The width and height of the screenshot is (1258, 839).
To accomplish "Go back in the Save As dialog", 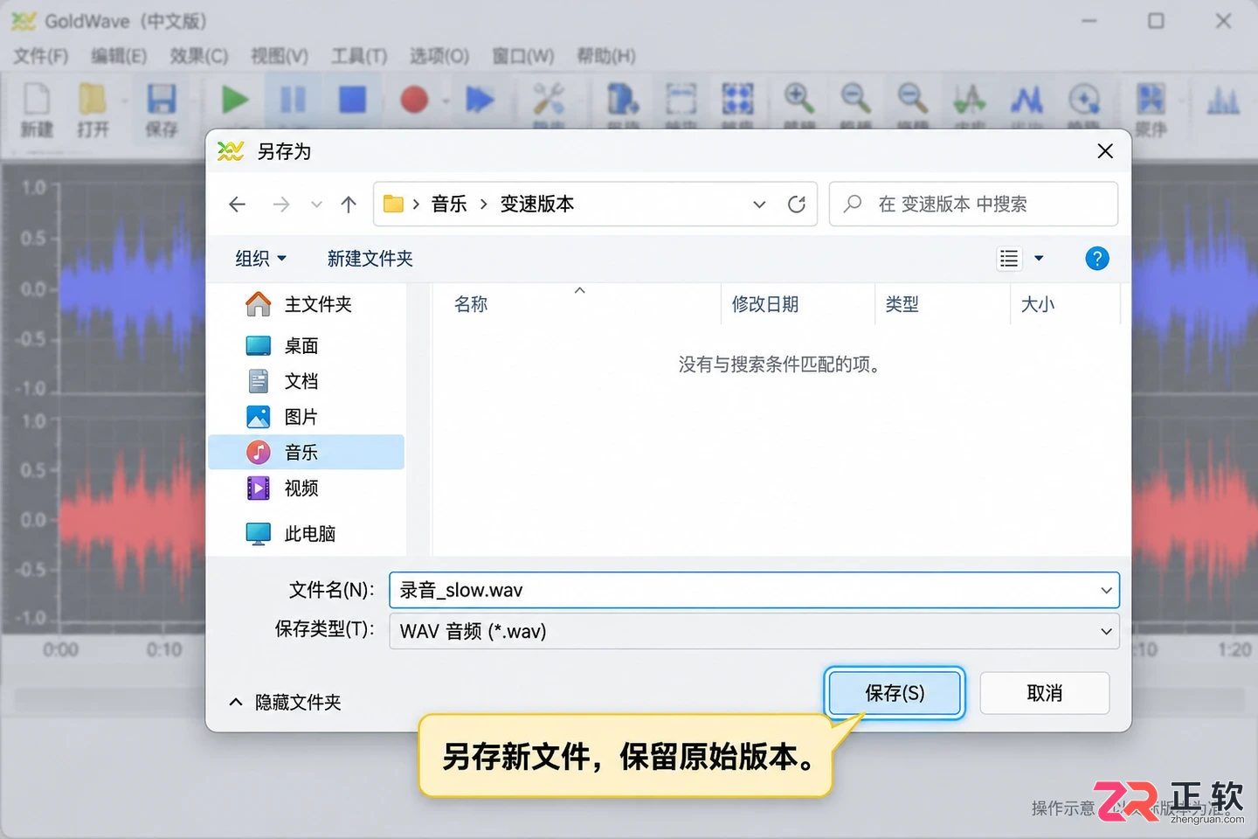I will (237, 205).
